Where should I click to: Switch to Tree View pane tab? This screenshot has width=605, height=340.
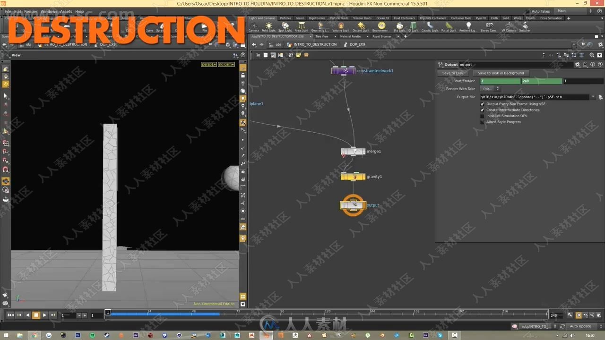[322, 36]
